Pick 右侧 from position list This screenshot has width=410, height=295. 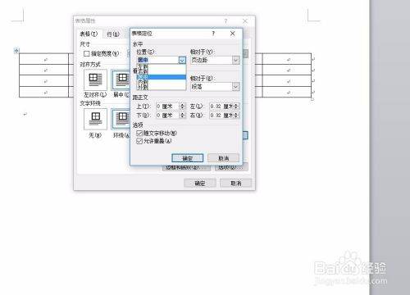pos(161,71)
